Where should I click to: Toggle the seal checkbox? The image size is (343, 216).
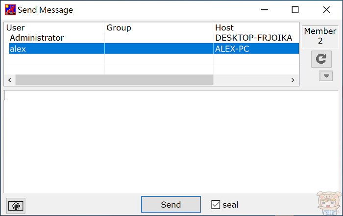coord(216,205)
